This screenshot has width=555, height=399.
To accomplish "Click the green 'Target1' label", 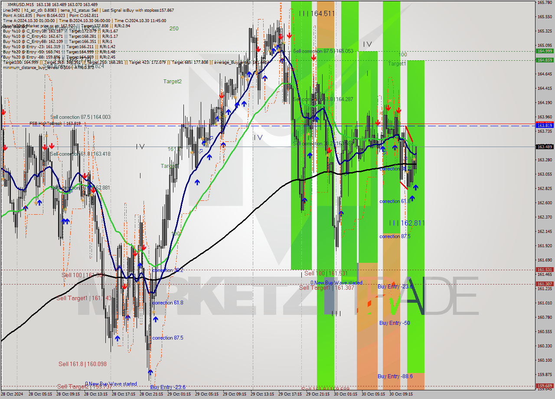I will (x=397, y=64).
